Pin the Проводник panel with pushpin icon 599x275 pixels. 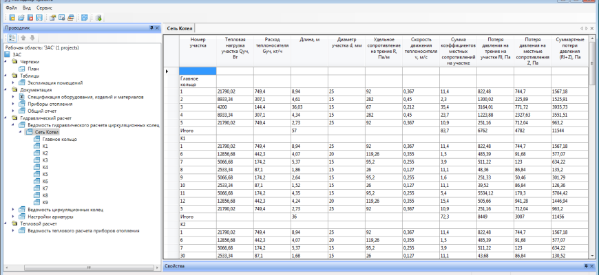pyautogui.click(x=151, y=27)
